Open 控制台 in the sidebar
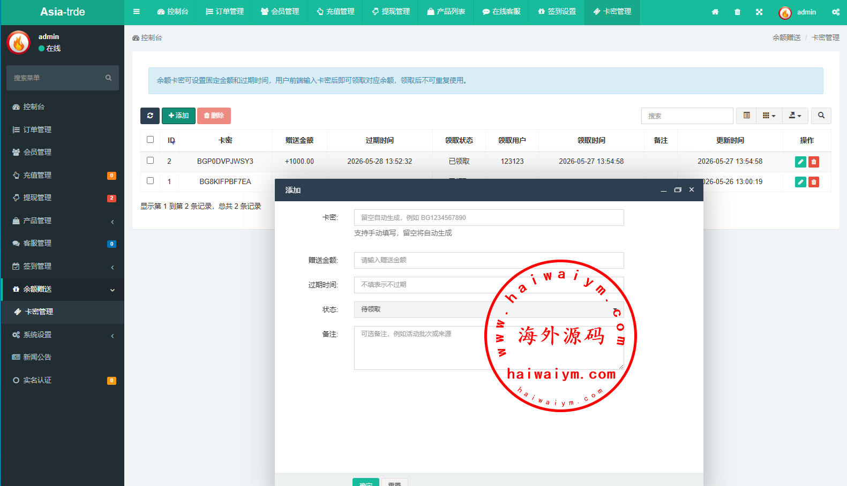The width and height of the screenshot is (847, 486). coord(63,107)
